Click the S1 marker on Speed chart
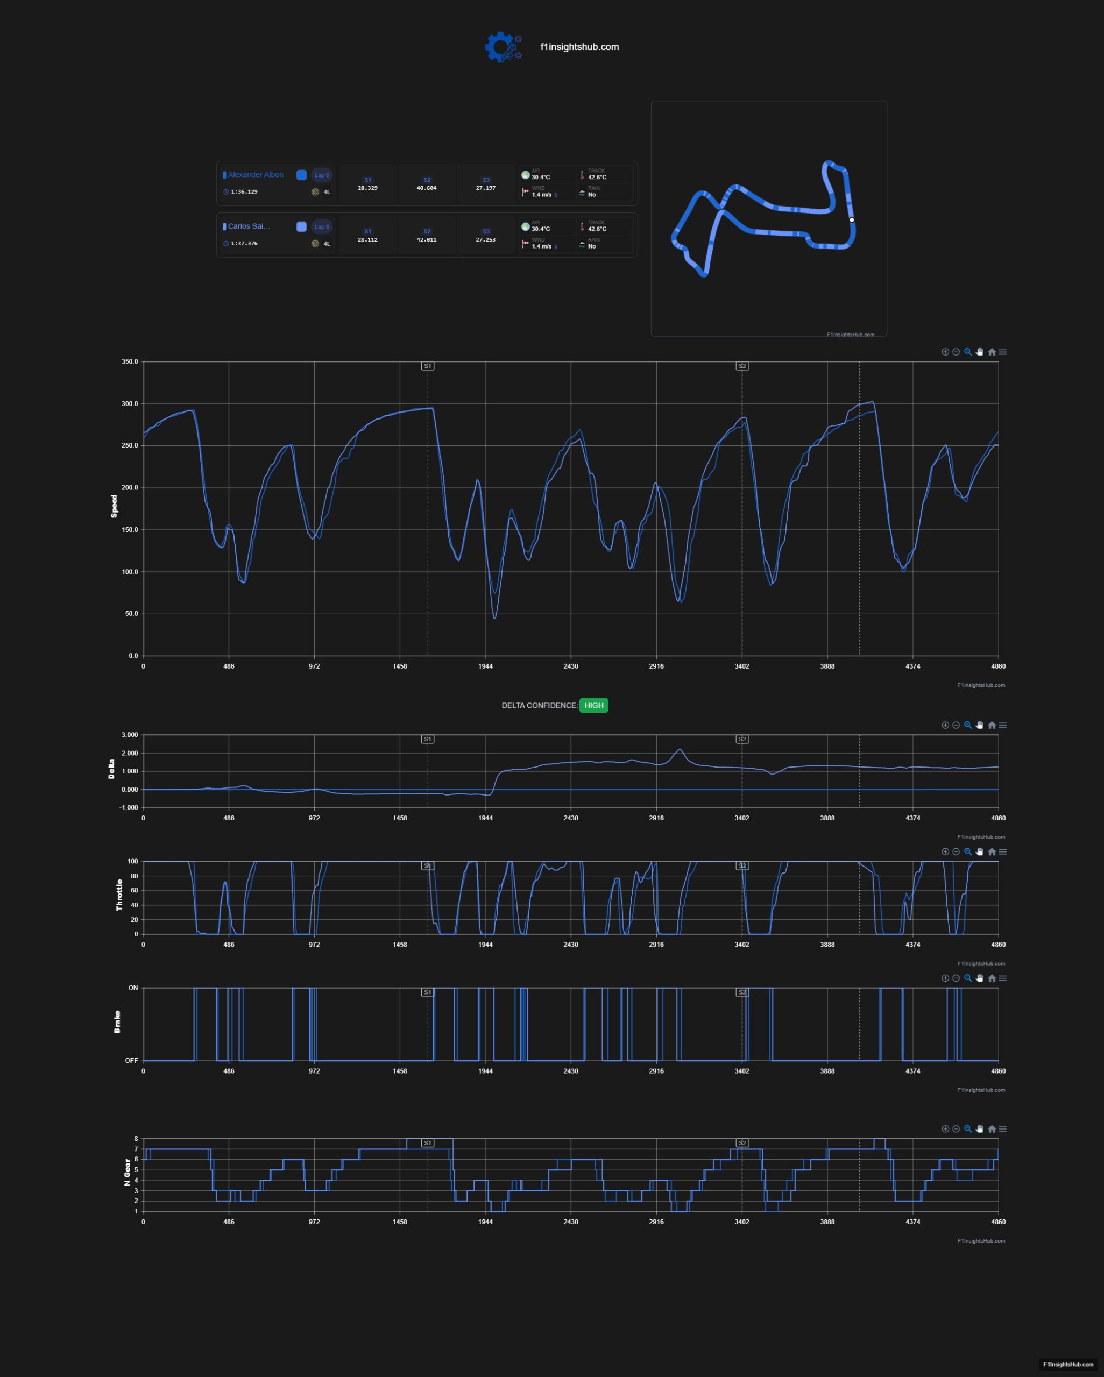This screenshot has width=1104, height=1377. pos(427,366)
